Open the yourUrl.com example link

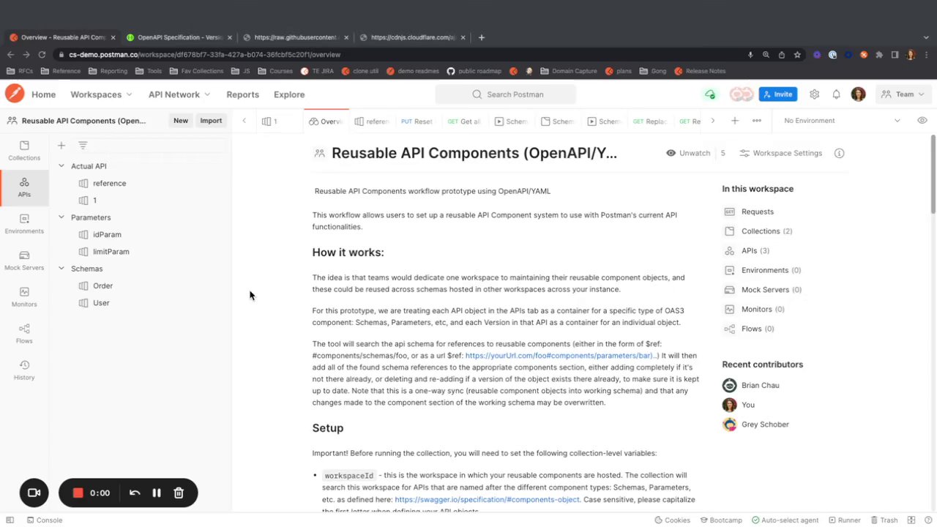[561, 356]
